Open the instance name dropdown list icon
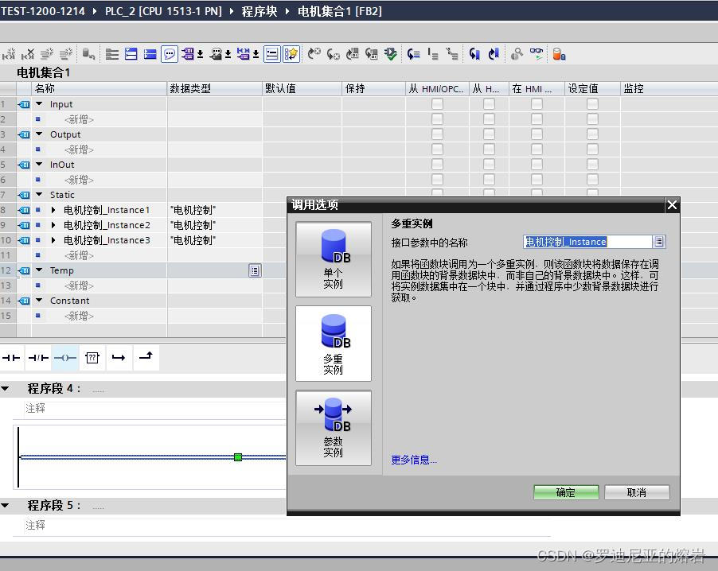This screenshot has width=718, height=571. pyautogui.click(x=659, y=242)
